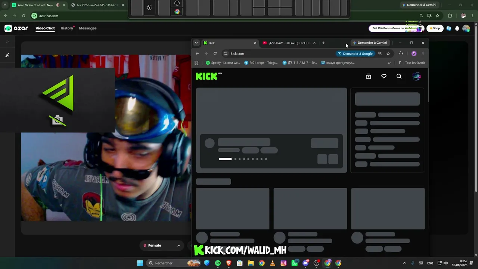
Task: Open the Windows Start menu
Action: tap(140, 263)
